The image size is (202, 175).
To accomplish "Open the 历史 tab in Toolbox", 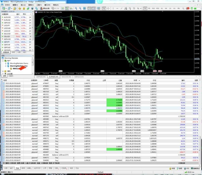I will coord(18,168).
